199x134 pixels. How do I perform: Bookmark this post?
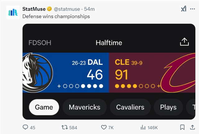pyautogui.click(x=182, y=127)
